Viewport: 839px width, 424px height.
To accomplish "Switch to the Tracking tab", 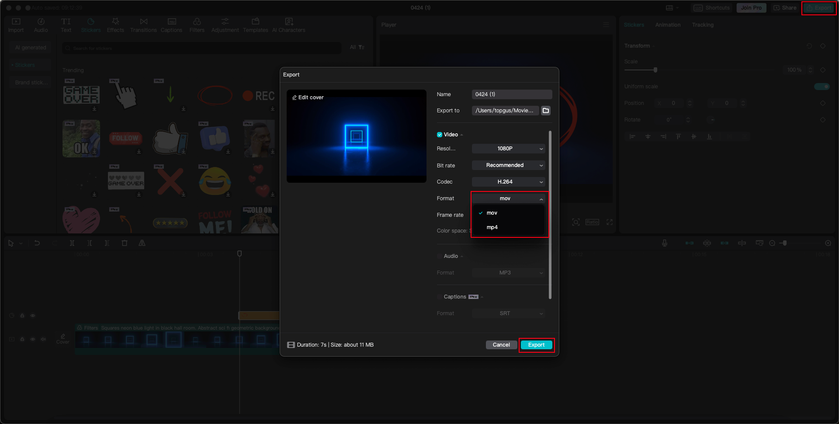I will pyautogui.click(x=703, y=25).
